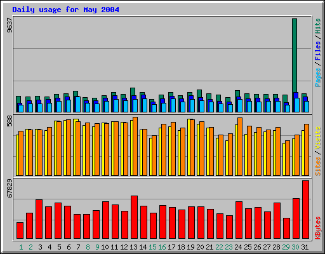Click the day label 13
The image size is (325, 254).
pos(133,247)
